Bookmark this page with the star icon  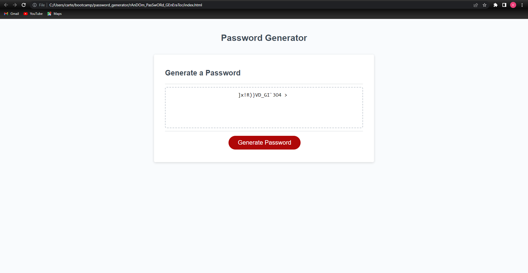(485, 5)
